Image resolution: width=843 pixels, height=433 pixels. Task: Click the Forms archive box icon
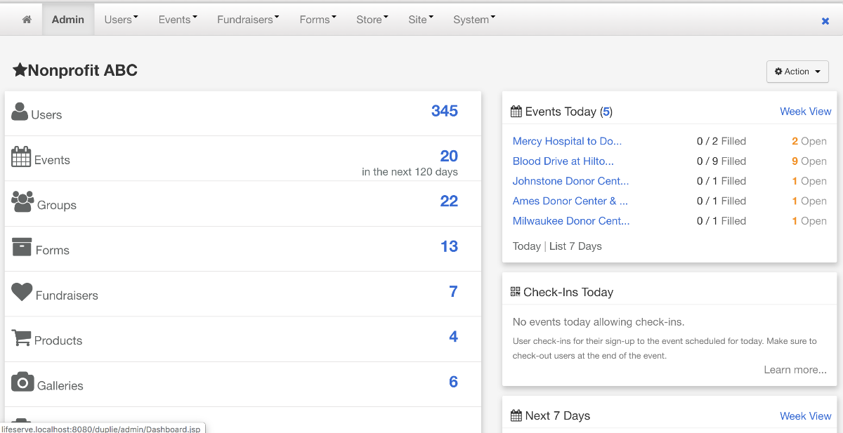pyautogui.click(x=22, y=247)
